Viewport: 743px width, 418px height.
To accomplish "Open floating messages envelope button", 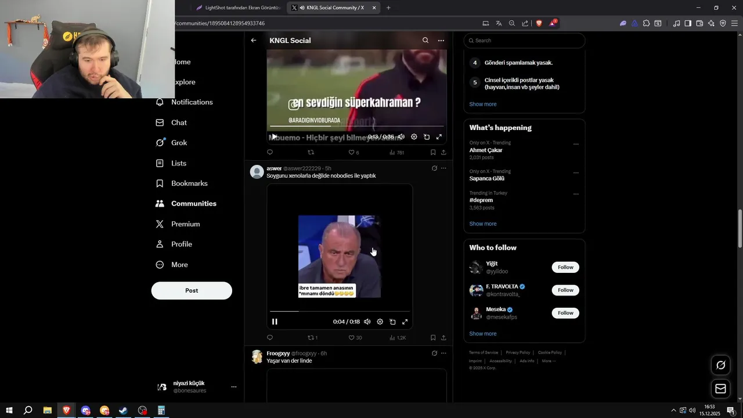I will pyautogui.click(x=721, y=389).
